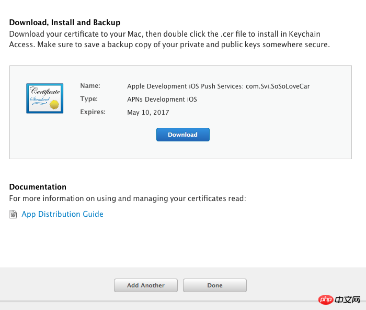Click the 'For more information on using' sentence

128,198
